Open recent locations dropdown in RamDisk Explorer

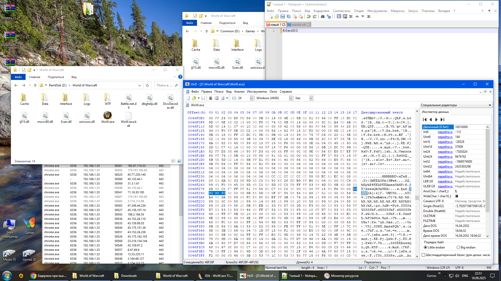[30, 85]
